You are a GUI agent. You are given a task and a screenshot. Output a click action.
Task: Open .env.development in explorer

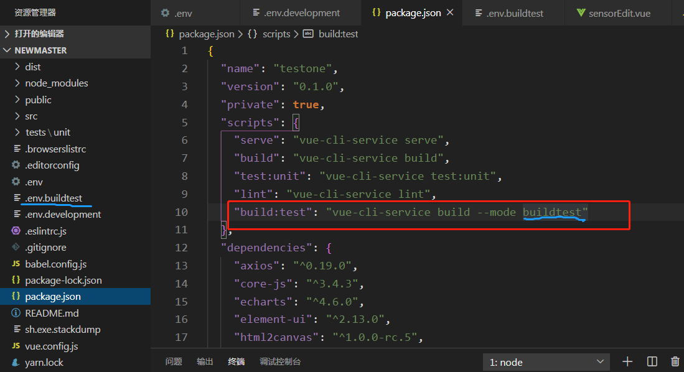75,214
